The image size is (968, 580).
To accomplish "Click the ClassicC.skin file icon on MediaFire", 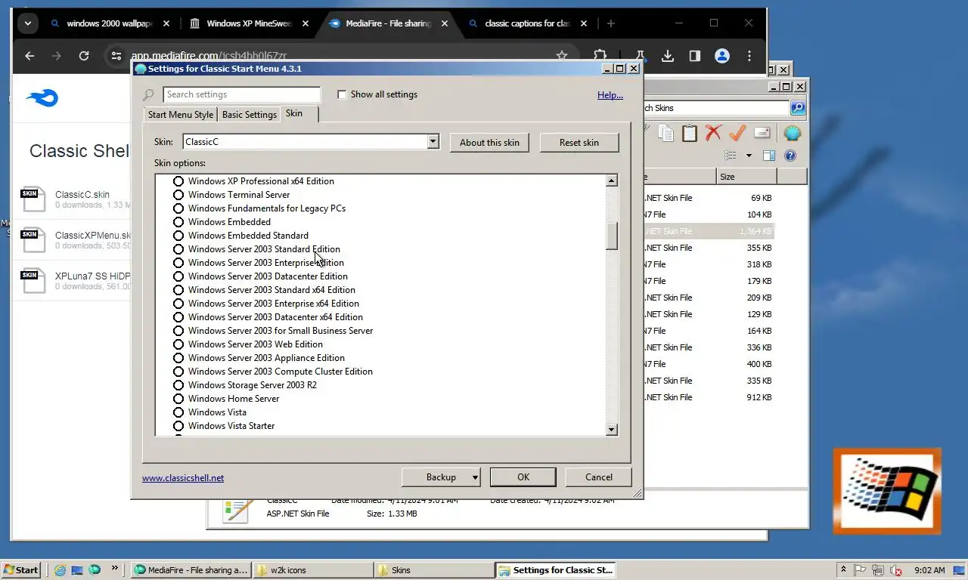I will point(33,199).
